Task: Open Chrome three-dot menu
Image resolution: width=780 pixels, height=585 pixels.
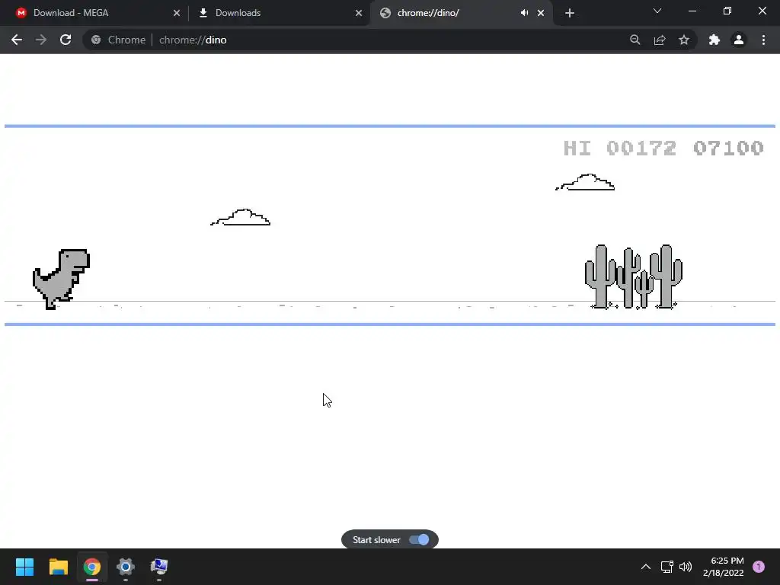Action: pos(763,40)
